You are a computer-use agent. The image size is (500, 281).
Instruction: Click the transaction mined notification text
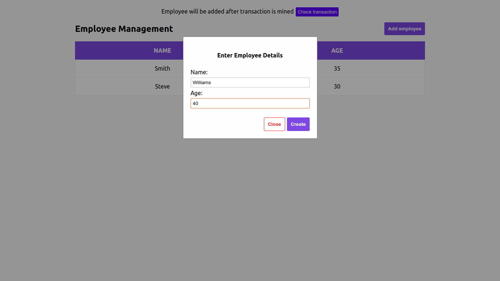point(227,11)
